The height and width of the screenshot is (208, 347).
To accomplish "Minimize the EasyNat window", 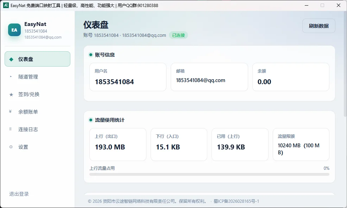I will 307,5.
